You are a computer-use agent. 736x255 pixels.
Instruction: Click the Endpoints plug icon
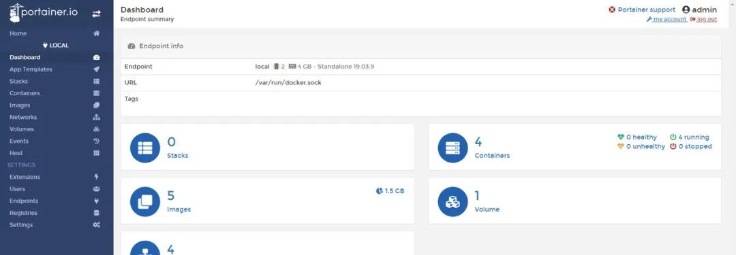click(96, 201)
